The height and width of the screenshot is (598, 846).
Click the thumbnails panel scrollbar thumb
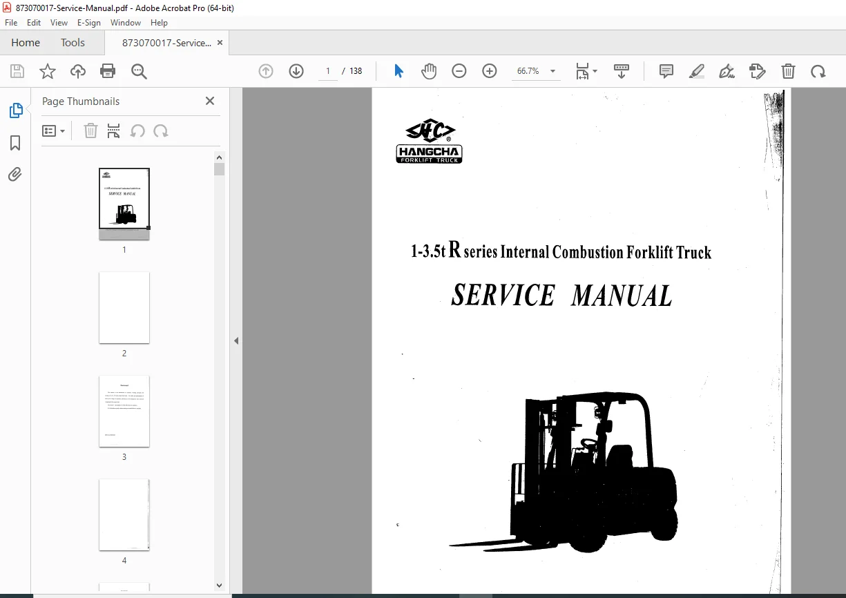point(219,169)
